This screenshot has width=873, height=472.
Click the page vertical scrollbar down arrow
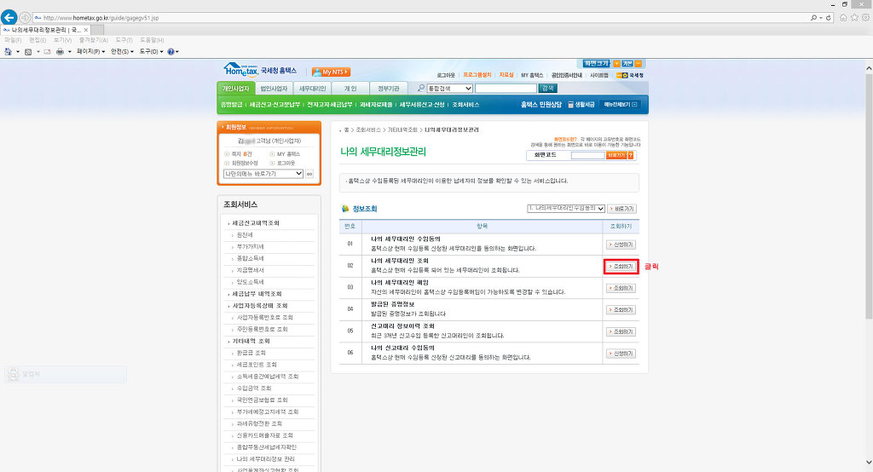(869, 462)
